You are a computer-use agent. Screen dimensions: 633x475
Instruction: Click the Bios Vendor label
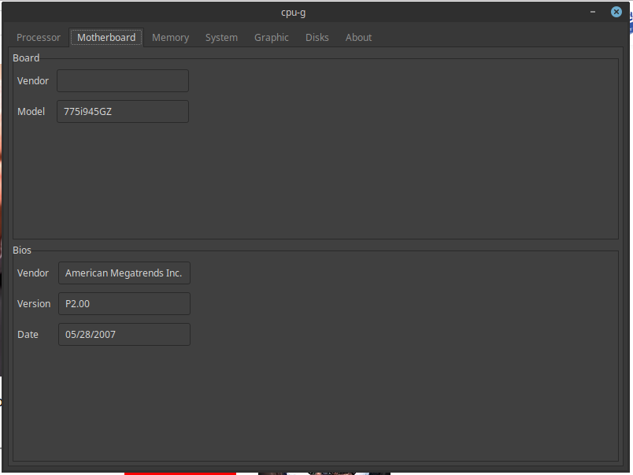(x=33, y=273)
